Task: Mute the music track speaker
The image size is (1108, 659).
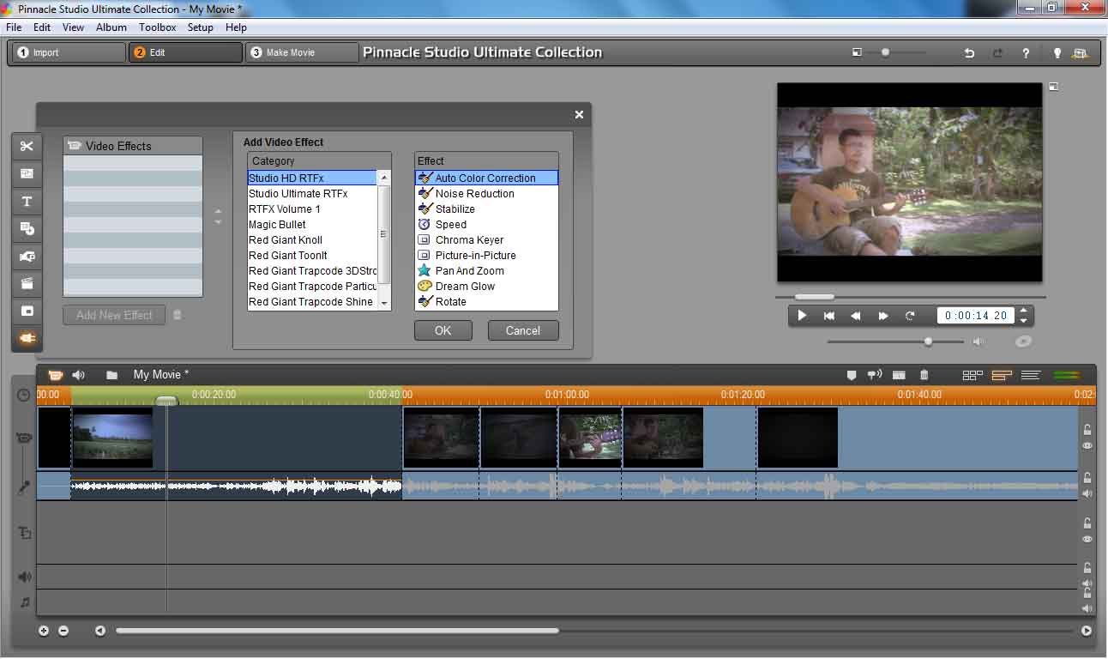Action: coord(1087,608)
